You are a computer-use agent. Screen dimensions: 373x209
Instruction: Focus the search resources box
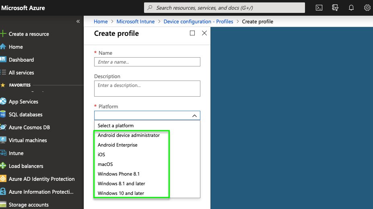(225, 8)
